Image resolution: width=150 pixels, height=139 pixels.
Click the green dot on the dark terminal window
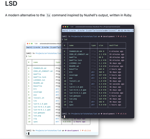click(x=68, y=27)
